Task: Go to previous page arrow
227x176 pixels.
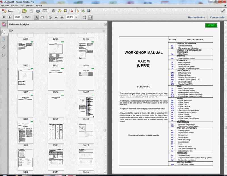Action: pyautogui.click(x=4, y=17)
